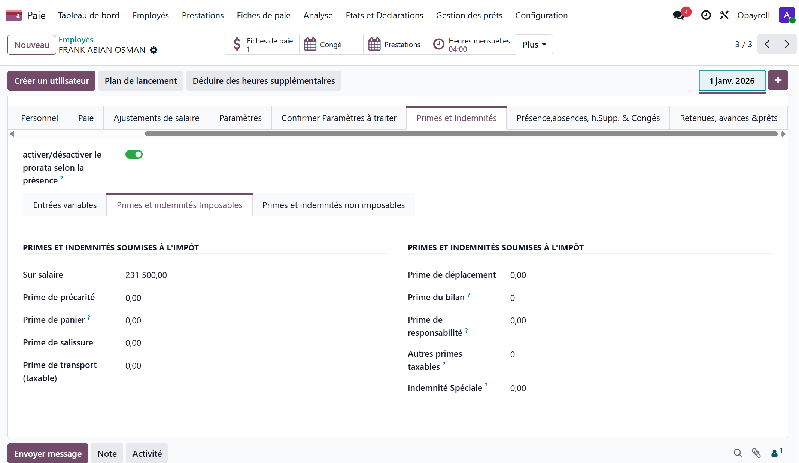Go to the next employee record
Image resolution: width=799 pixels, height=463 pixels.
(x=787, y=44)
